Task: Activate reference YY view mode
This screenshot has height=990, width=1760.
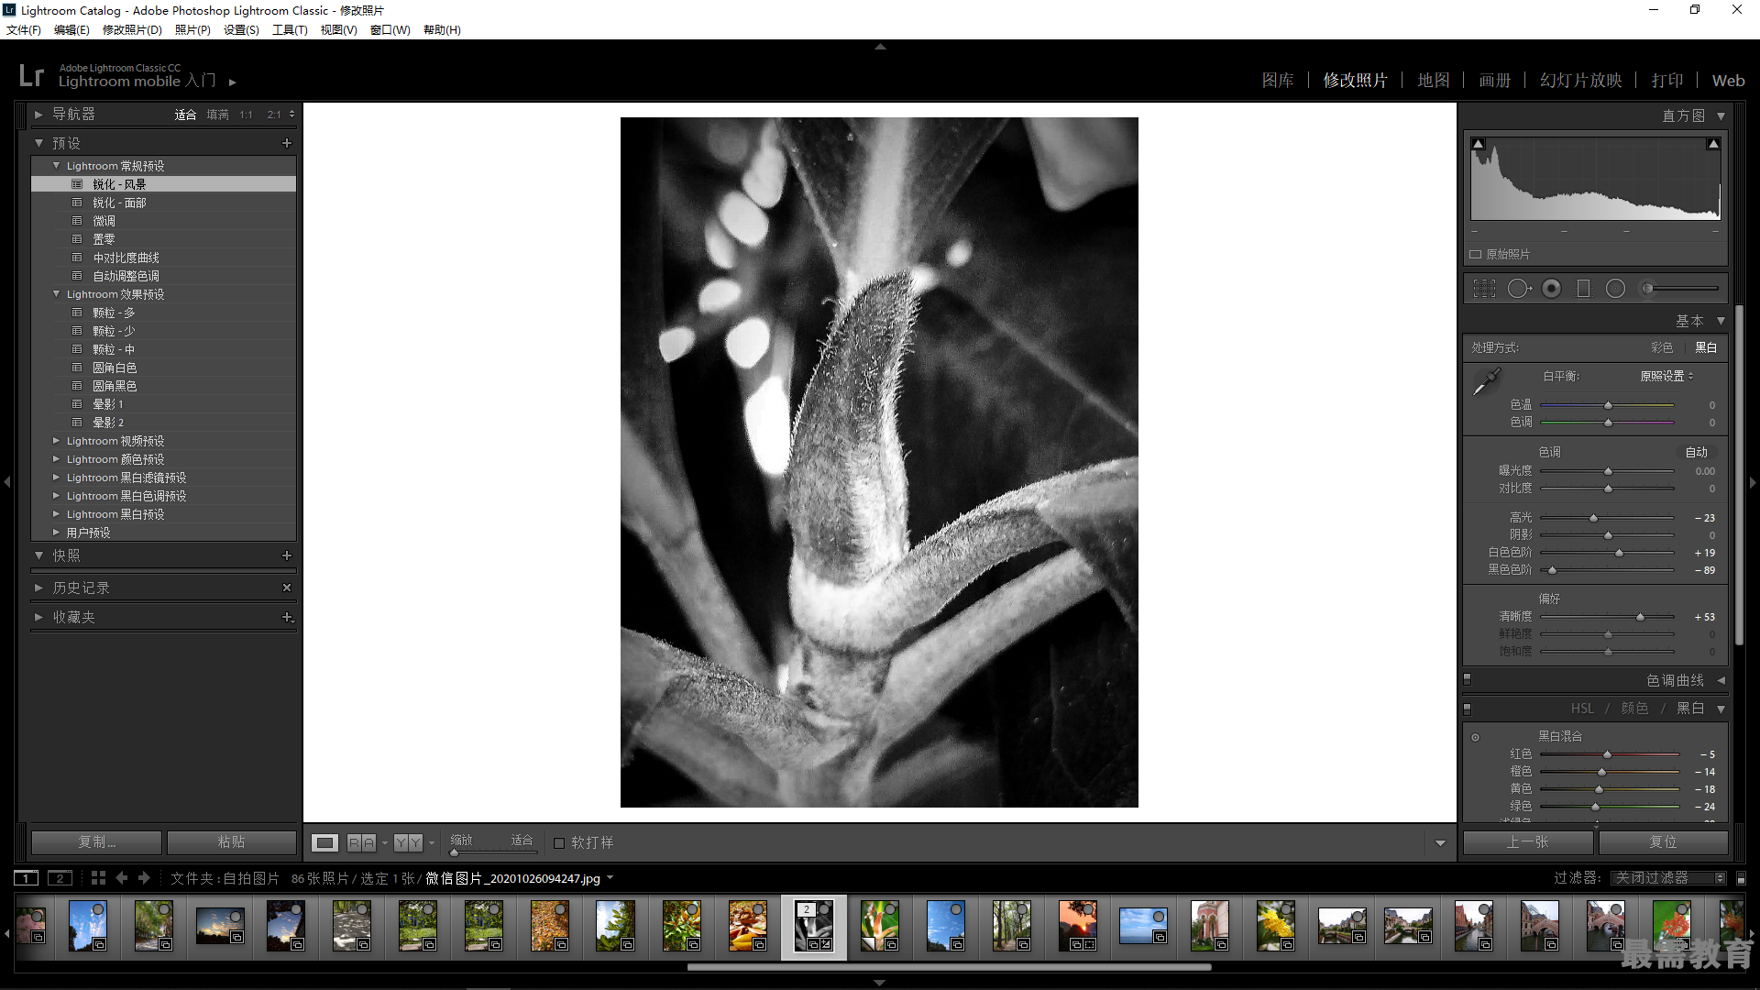Action: click(x=408, y=842)
